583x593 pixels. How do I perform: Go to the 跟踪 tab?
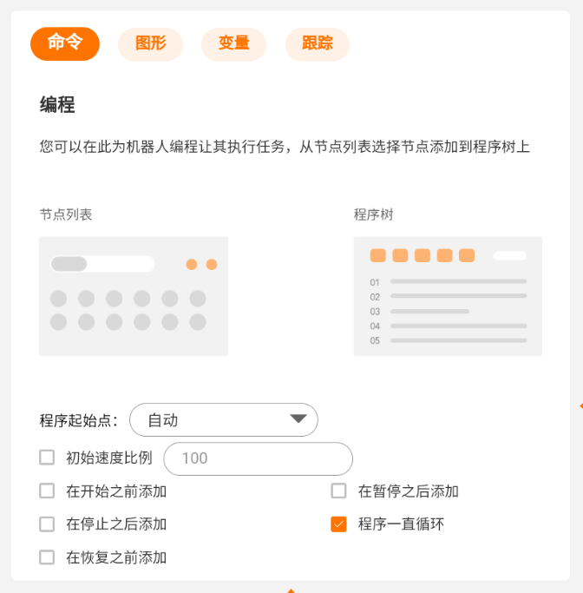click(x=317, y=44)
